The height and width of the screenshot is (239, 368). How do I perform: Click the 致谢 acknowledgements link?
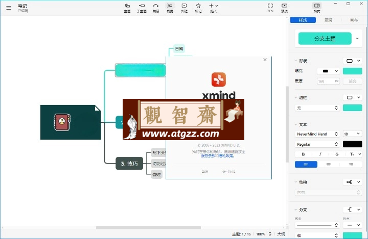click(205, 172)
